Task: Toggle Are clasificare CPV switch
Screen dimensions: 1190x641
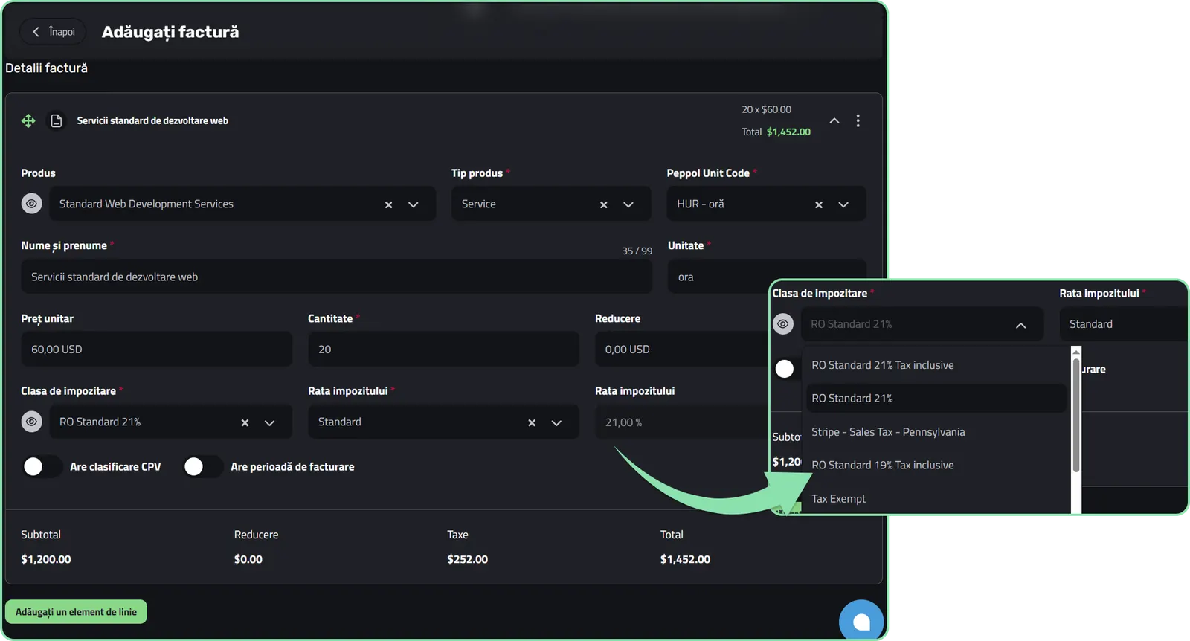Action: point(42,466)
